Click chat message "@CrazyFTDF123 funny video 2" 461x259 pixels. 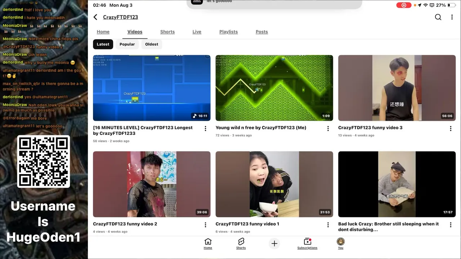click(33, 47)
